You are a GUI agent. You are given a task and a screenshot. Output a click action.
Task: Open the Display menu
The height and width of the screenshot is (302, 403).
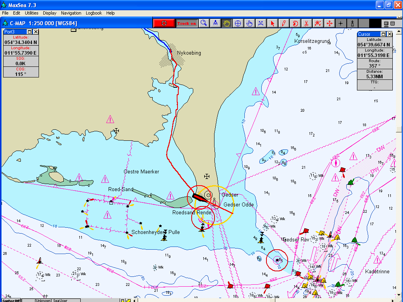click(50, 13)
